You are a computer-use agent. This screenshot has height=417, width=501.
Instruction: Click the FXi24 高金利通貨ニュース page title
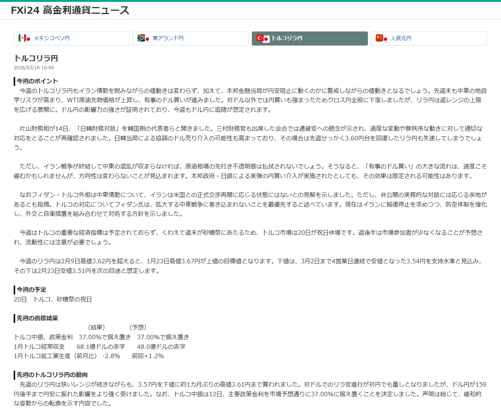tap(70, 10)
